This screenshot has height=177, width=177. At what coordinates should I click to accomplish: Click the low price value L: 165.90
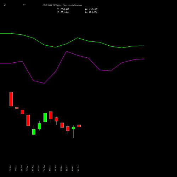coord(91,12)
